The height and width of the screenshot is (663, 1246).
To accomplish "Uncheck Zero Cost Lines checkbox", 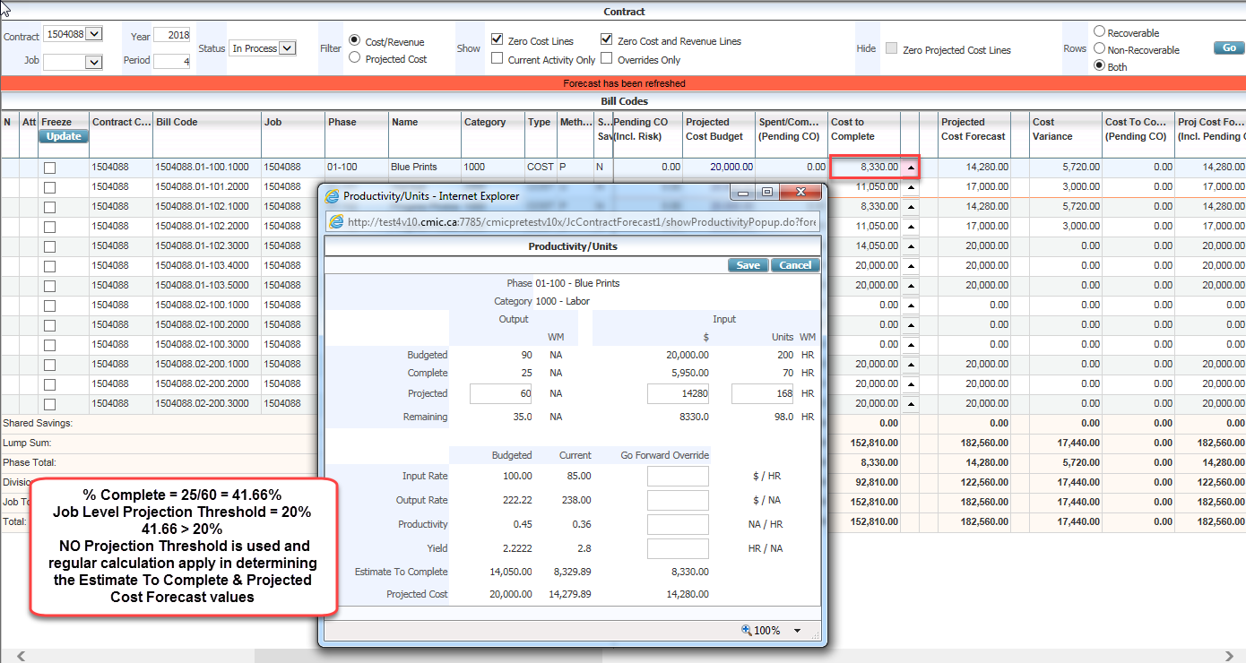I will pyautogui.click(x=498, y=40).
